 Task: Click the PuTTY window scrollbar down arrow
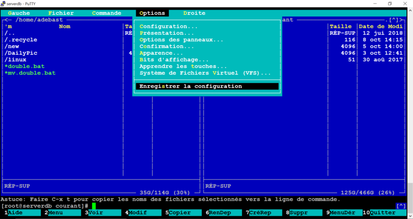[410, 216]
